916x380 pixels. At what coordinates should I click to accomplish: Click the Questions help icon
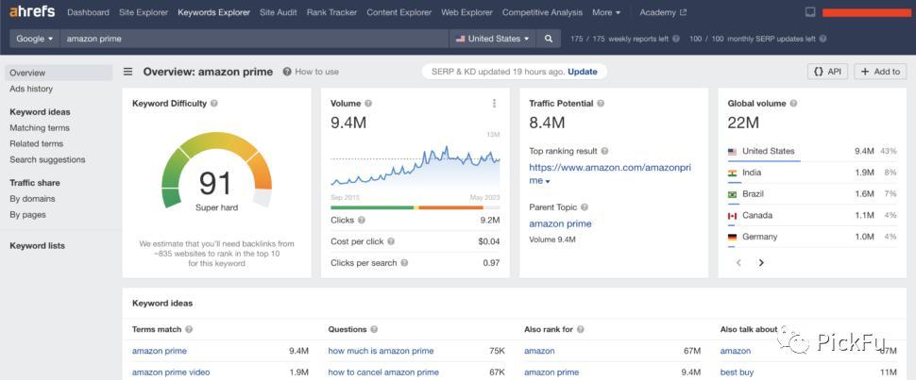[374, 329]
